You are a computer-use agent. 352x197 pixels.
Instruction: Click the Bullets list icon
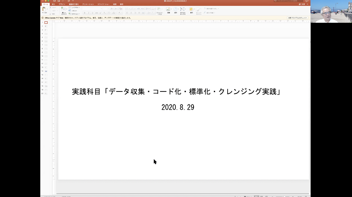click(127, 9)
